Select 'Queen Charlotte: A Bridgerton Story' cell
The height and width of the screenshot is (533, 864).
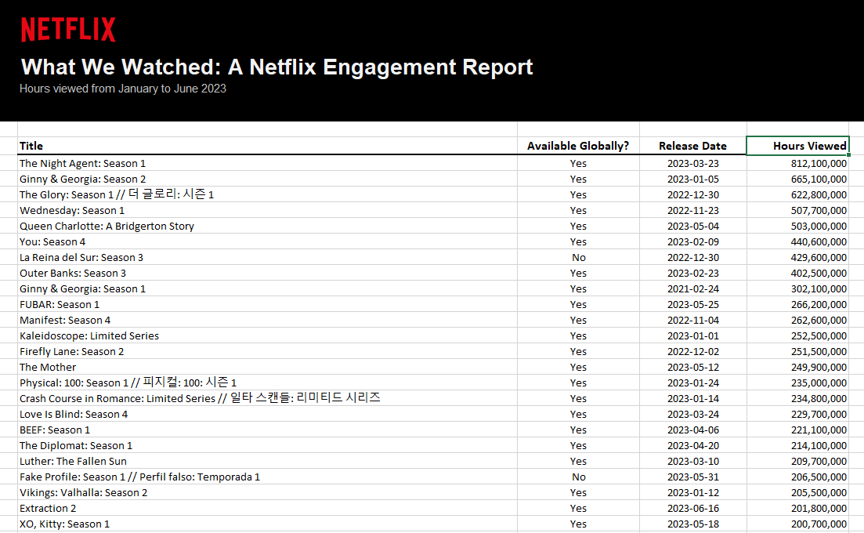click(x=267, y=226)
